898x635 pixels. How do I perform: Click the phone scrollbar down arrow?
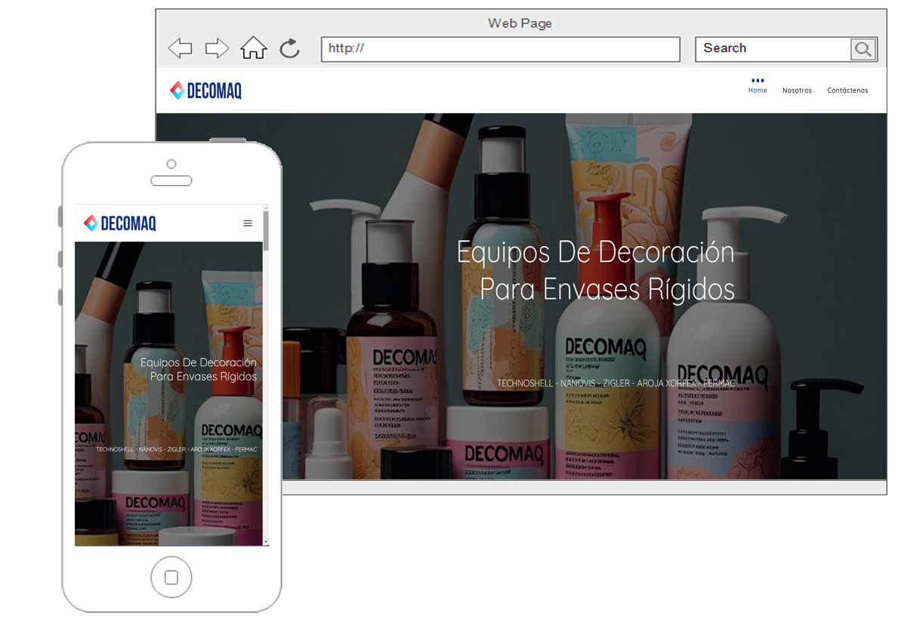click(x=266, y=541)
